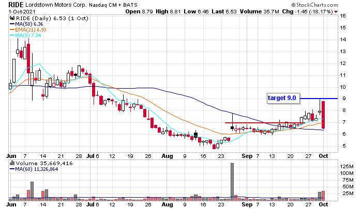Click the Aug date label under the price chart
Screen dimensions: 362x209
tap(167, 156)
